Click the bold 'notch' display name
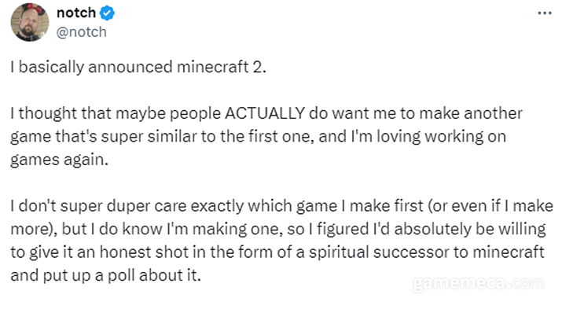562x309 pixels. pyautogui.click(x=76, y=13)
